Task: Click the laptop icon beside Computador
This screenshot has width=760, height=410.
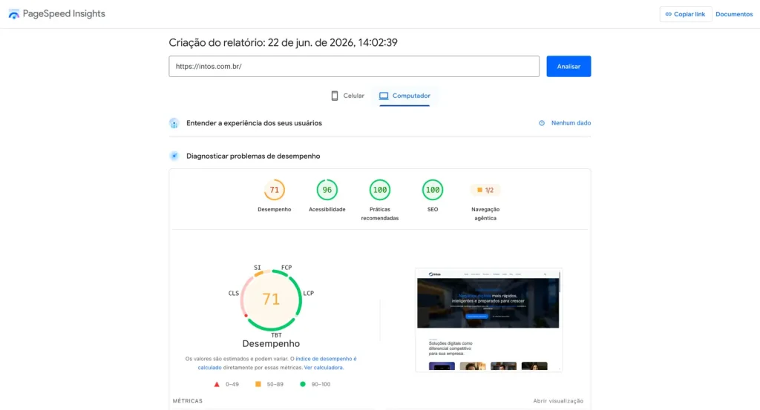Action: pyautogui.click(x=384, y=96)
